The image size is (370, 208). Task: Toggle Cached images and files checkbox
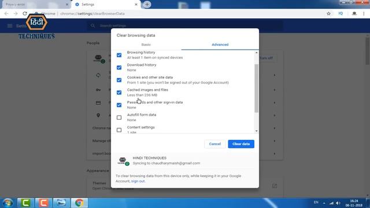119,92
